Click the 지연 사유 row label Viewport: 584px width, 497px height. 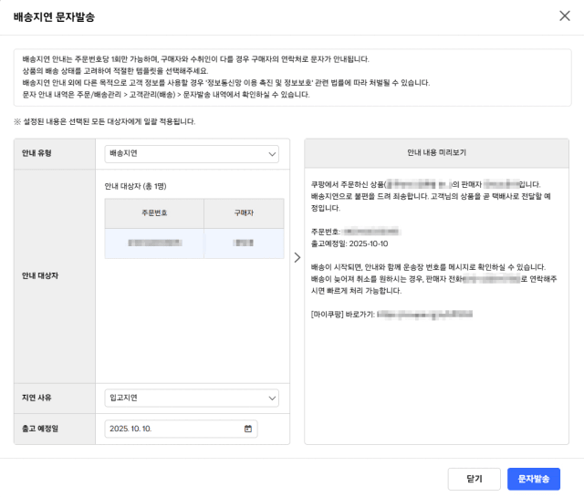(36, 398)
